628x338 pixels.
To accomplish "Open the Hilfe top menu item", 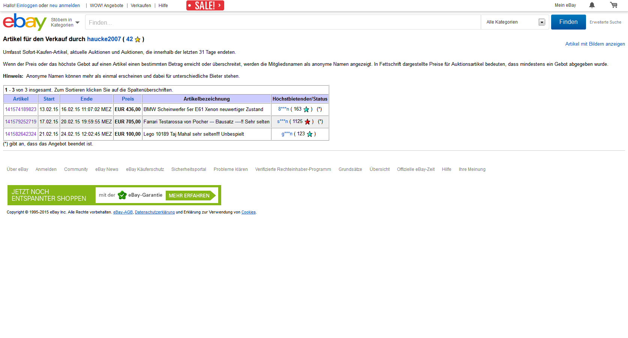I will click(163, 6).
